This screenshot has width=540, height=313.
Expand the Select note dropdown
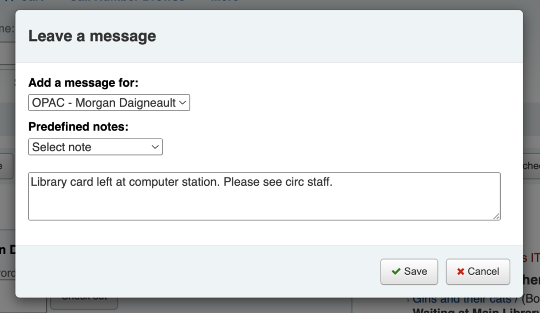point(95,147)
